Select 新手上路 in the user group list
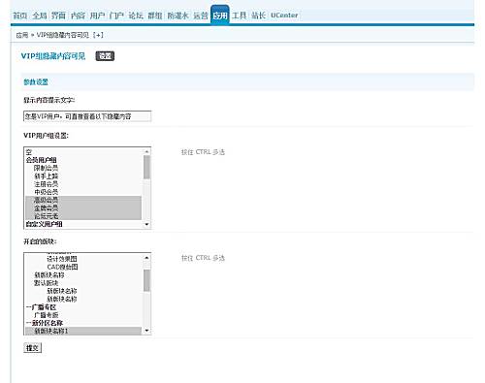 click(83, 176)
